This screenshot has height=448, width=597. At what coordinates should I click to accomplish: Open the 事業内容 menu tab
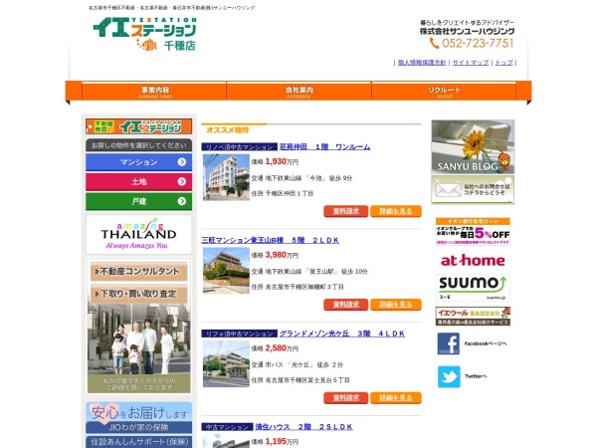pyautogui.click(x=154, y=92)
